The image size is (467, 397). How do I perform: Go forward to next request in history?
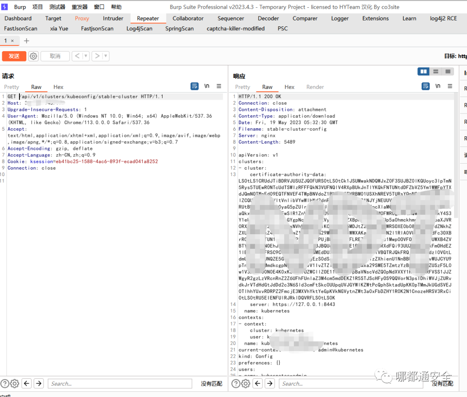pos(97,56)
